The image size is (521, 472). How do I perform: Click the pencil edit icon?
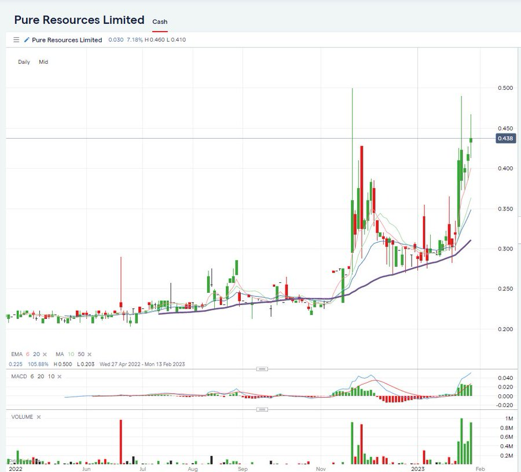click(27, 40)
